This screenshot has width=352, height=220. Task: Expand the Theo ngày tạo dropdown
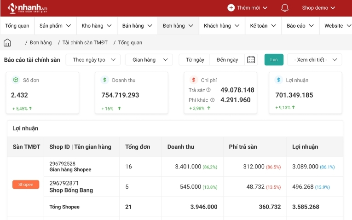(93, 60)
